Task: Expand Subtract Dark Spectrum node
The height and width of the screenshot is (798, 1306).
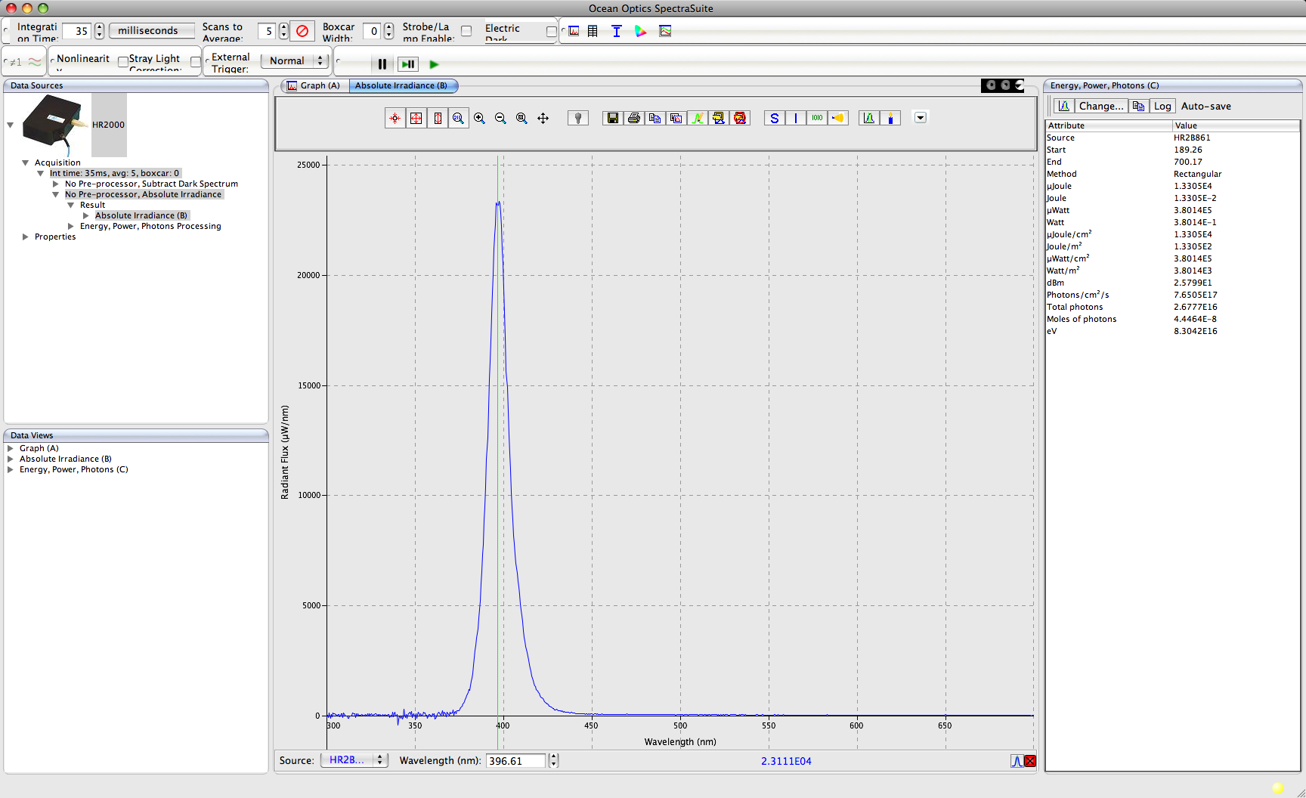Action: (x=56, y=184)
